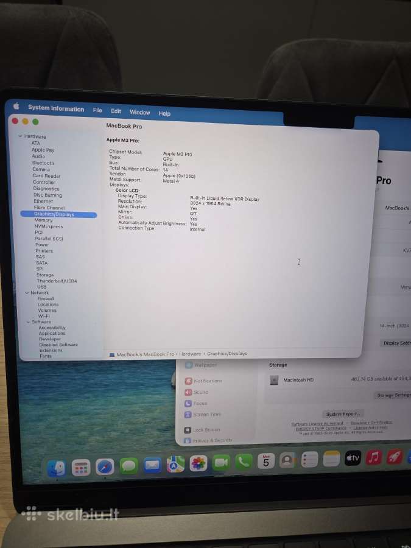This screenshot has width=411, height=548.
Task: Collapse the Software section in sidebar
Action: [x=28, y=322]
